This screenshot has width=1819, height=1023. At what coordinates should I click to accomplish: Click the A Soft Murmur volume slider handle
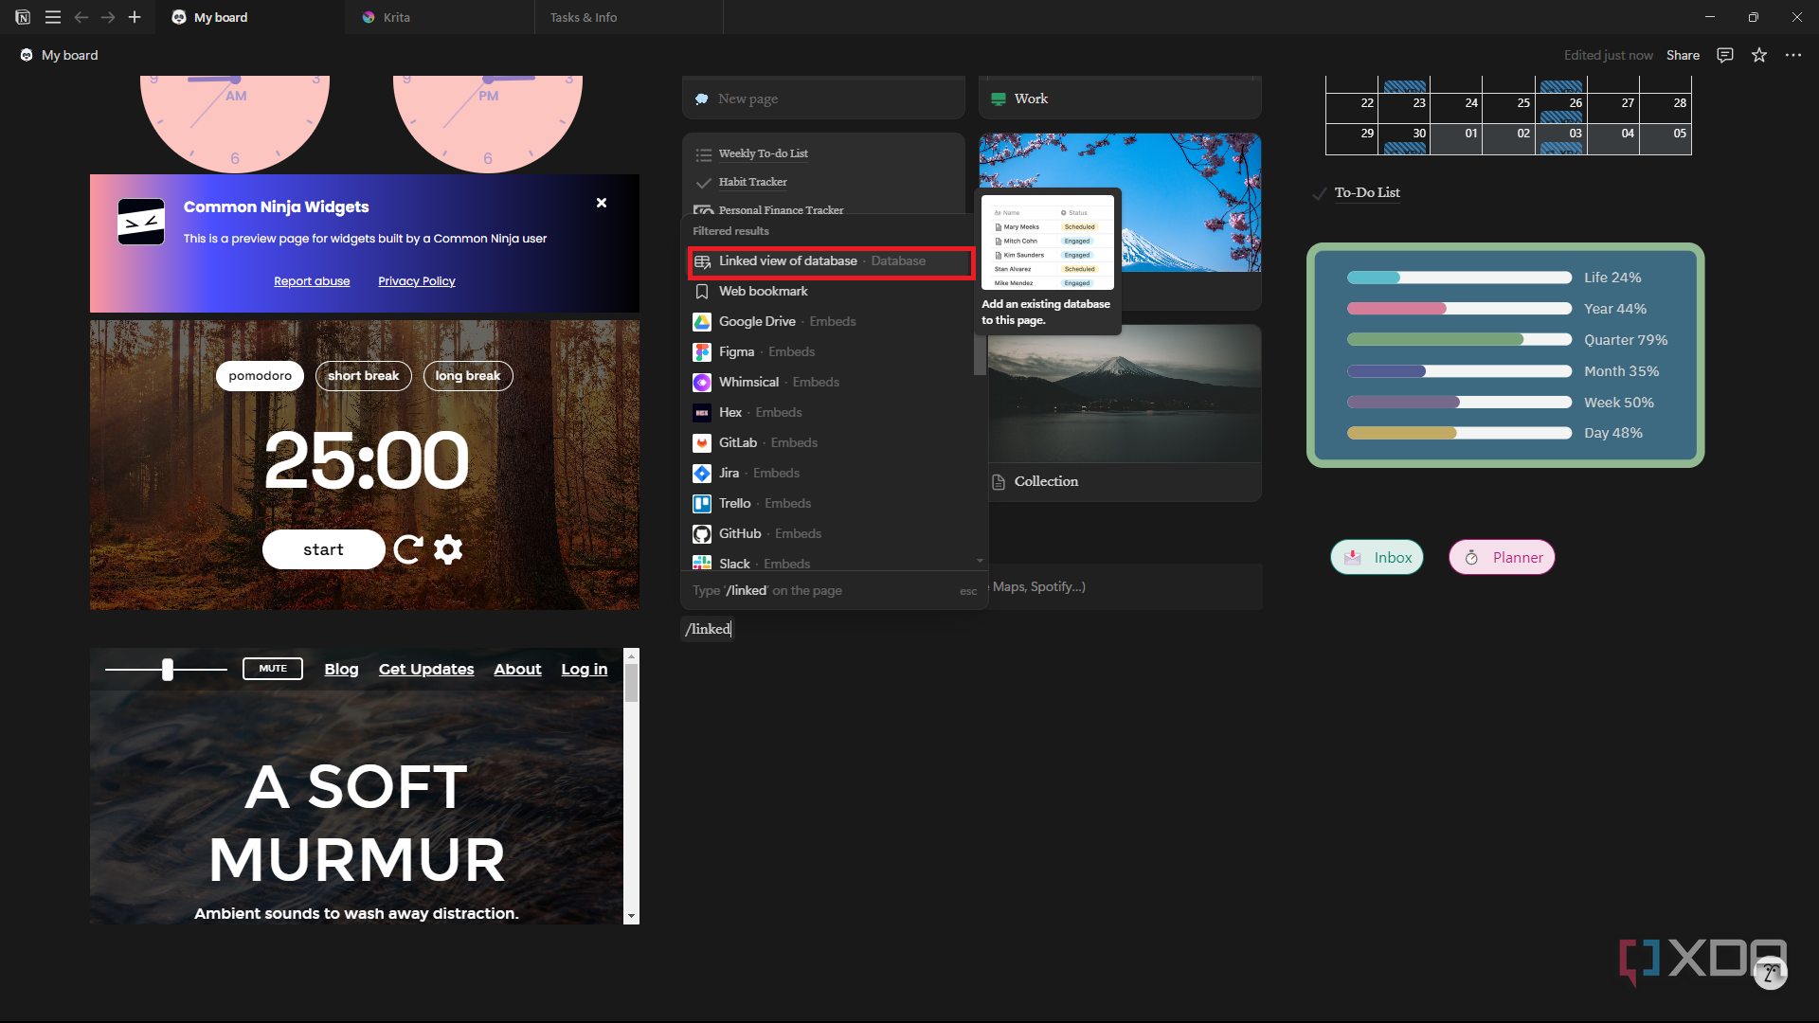click(x=168, y=670)
